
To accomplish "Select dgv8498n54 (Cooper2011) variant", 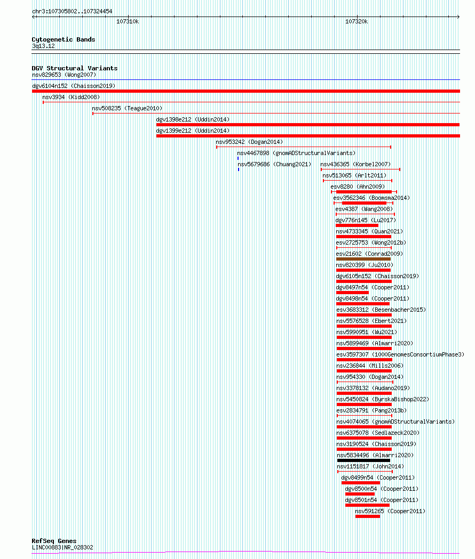I will click(373, 299).
